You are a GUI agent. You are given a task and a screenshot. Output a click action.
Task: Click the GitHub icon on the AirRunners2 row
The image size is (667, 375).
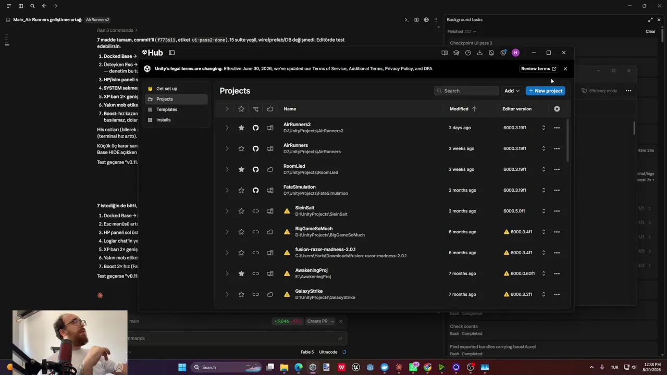tap(256, 128)
